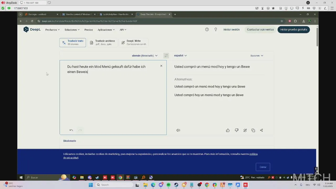Select the Traducir archivos tab
336x189 pixels.
pyautogui.click(x=102, y=43)
